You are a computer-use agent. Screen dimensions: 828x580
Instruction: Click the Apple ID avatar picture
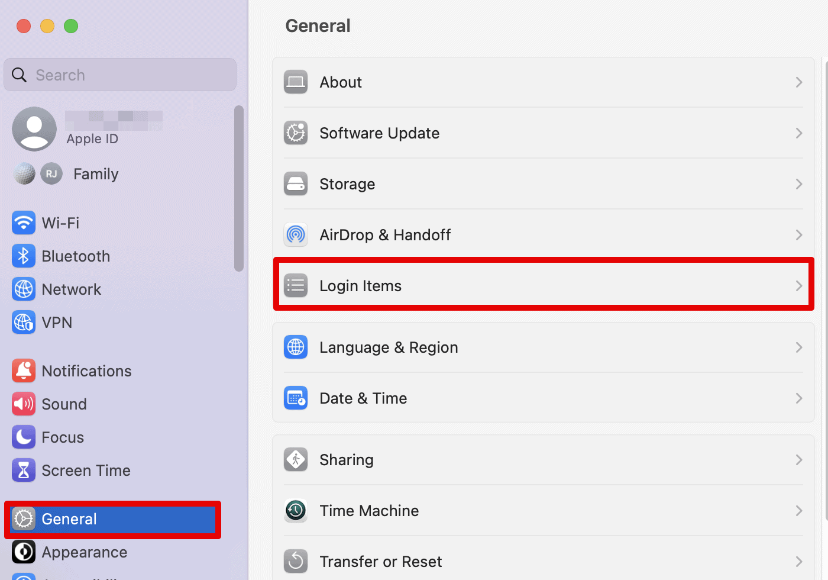pos(34,129)
